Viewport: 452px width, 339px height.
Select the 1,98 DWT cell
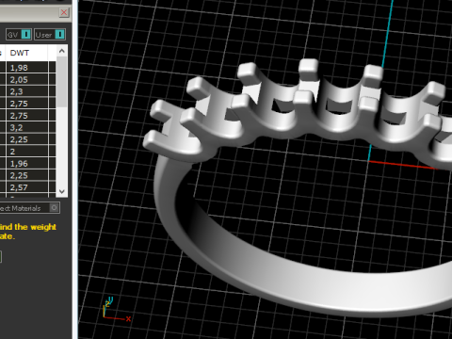(27, 68)
